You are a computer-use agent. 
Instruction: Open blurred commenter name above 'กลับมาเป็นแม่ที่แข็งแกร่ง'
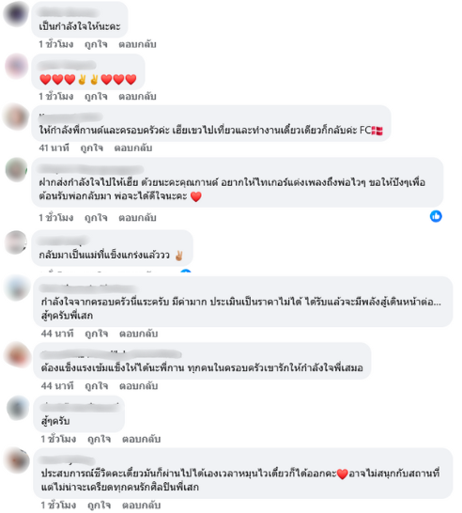(x=63, y=241)
